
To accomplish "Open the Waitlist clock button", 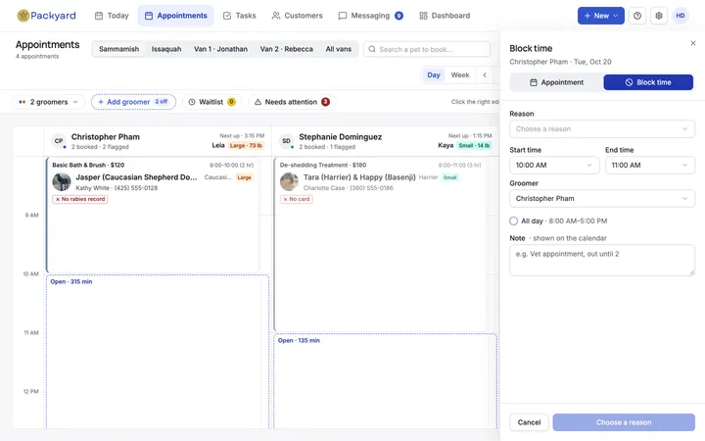I will click(x=211, y=102).
